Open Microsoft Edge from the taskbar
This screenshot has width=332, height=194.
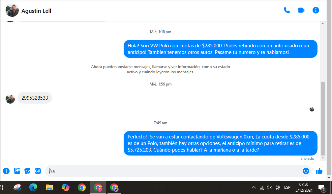pyautogui.click(x=33, y=187)
